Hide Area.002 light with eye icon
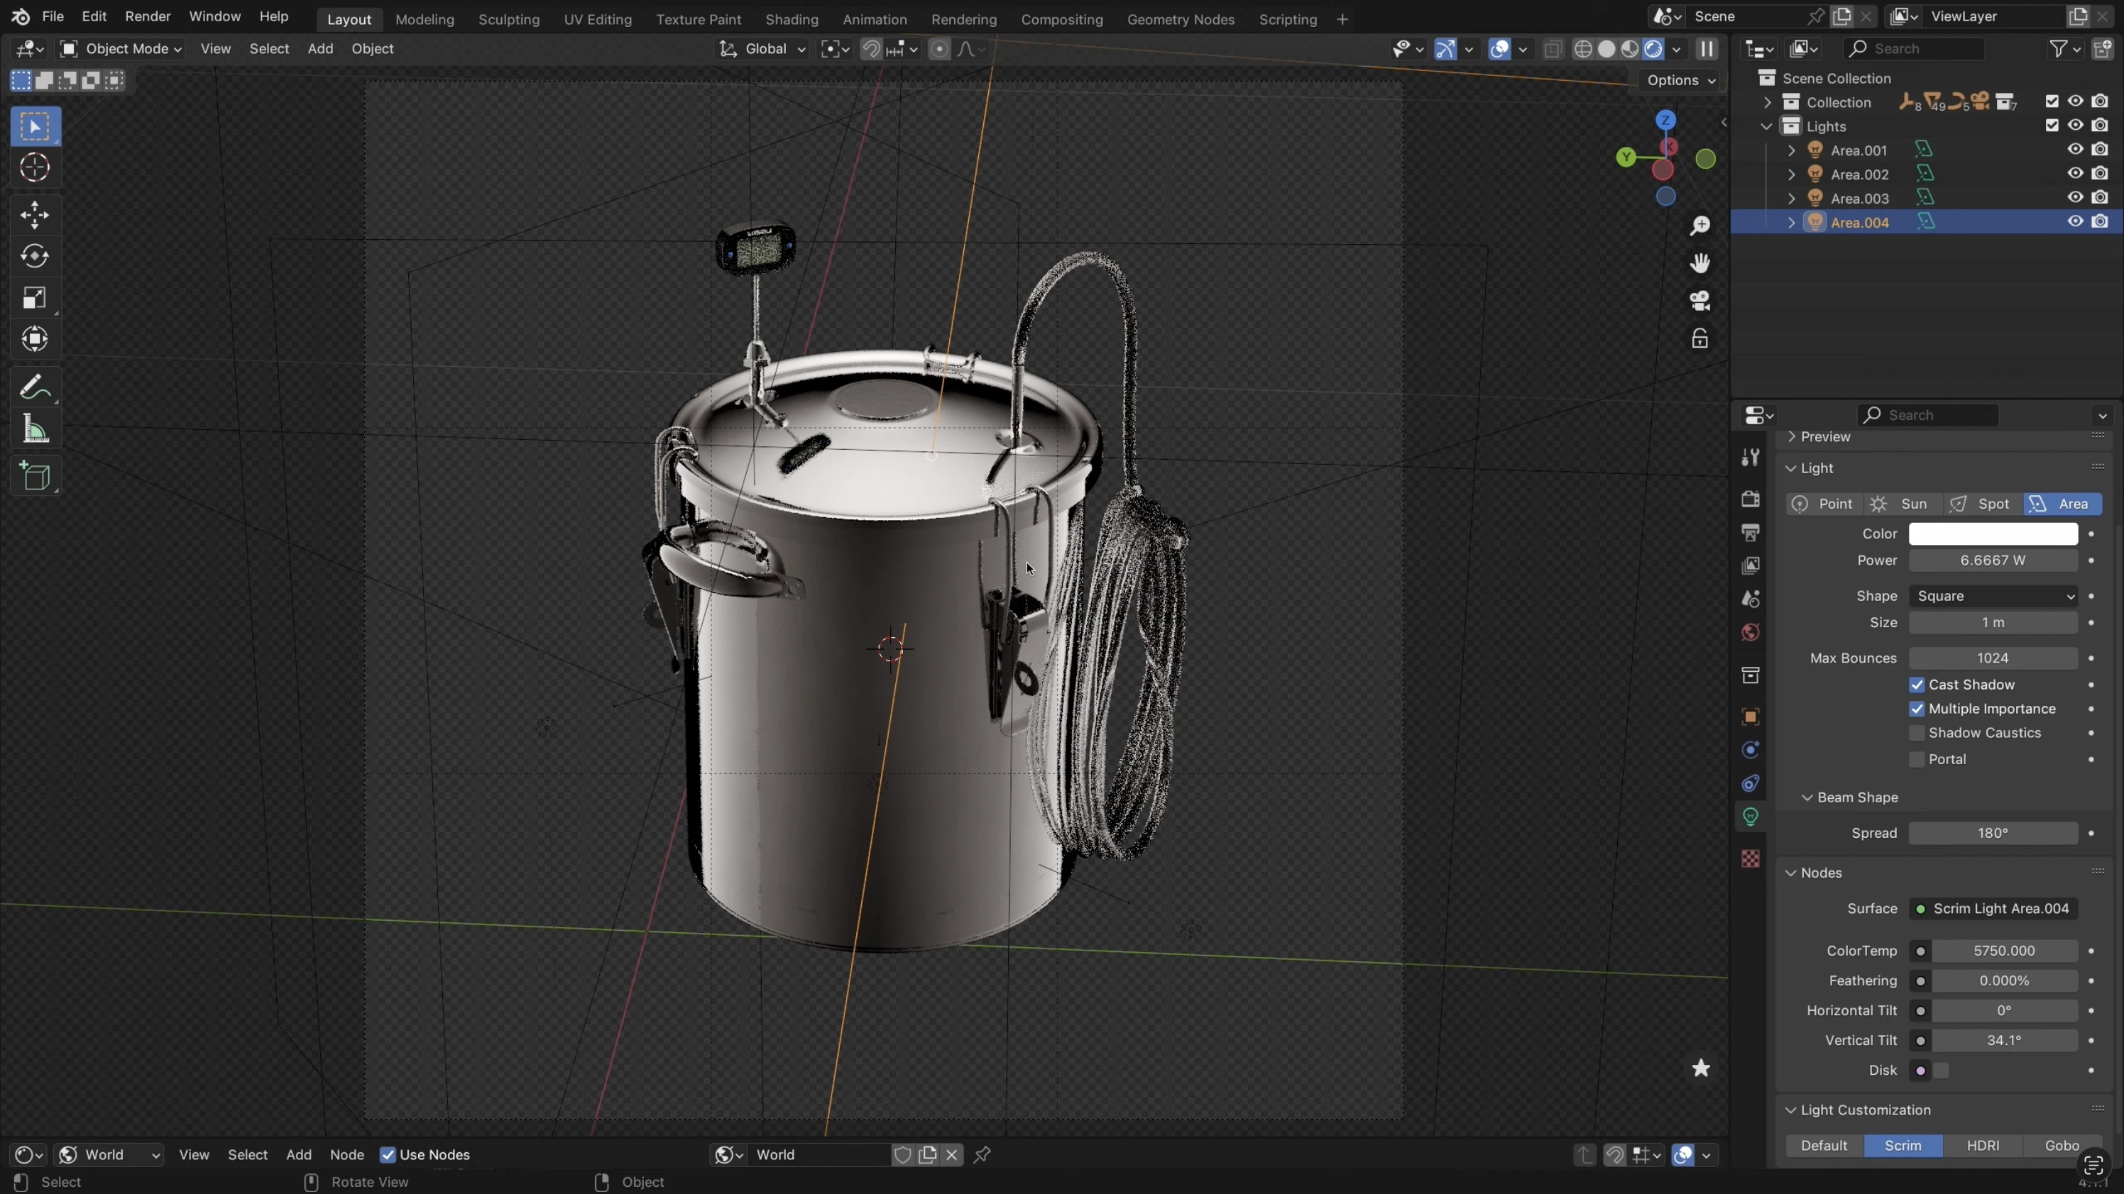 click(x=2075, y=174)
